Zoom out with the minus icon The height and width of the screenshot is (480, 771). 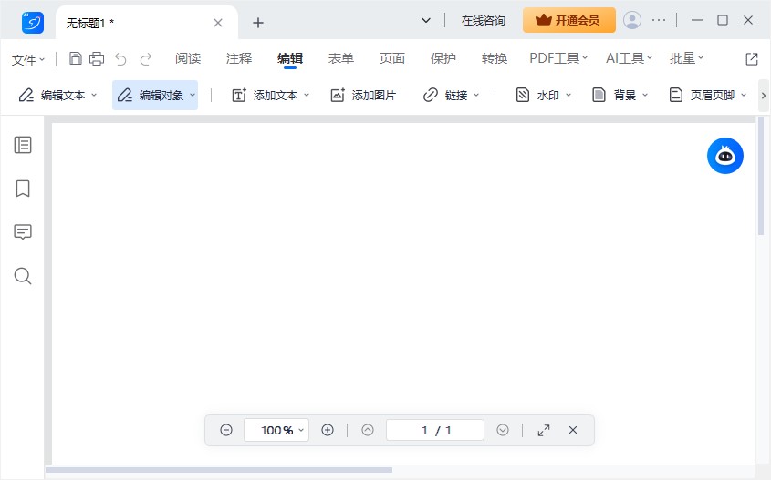click(226, 431)
